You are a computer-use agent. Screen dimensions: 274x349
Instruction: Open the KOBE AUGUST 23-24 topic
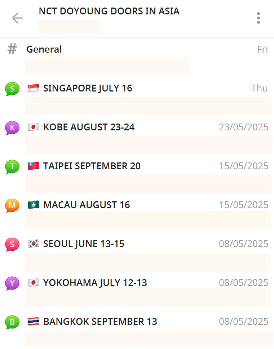pos(89,127)
